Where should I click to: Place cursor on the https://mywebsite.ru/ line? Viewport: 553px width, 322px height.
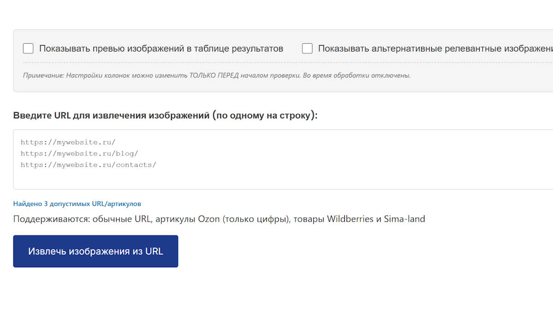(x=68, y=142)
